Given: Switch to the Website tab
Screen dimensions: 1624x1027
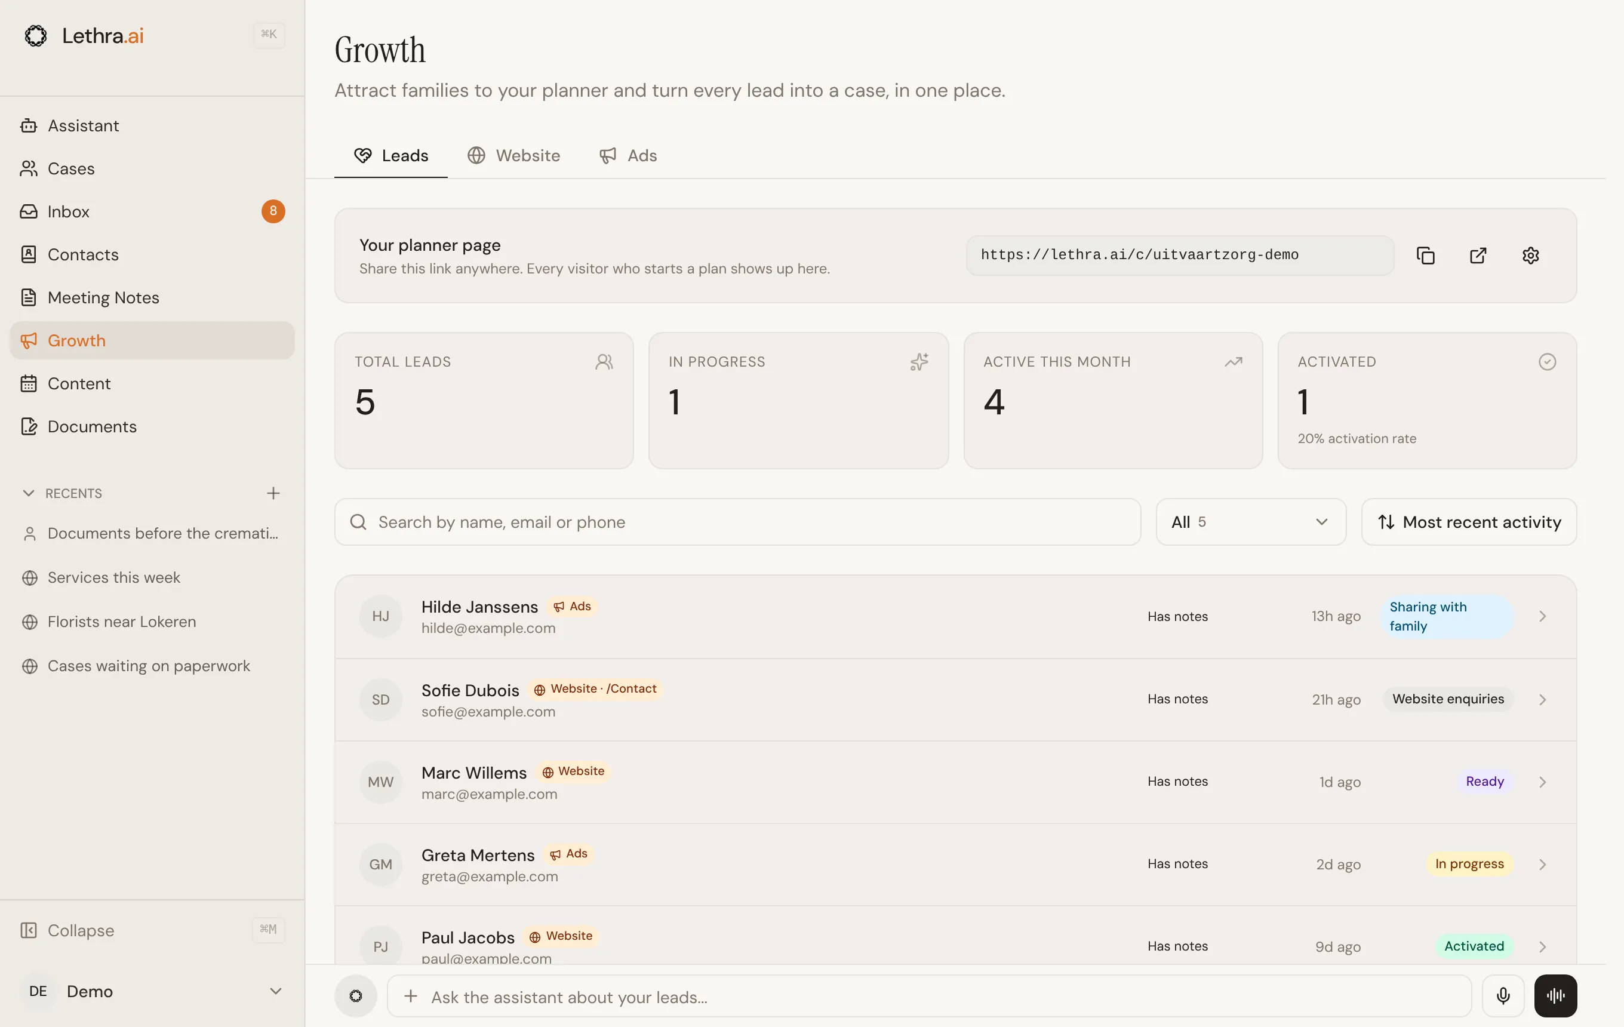Looking at the screenshot, I should point(514,156).
